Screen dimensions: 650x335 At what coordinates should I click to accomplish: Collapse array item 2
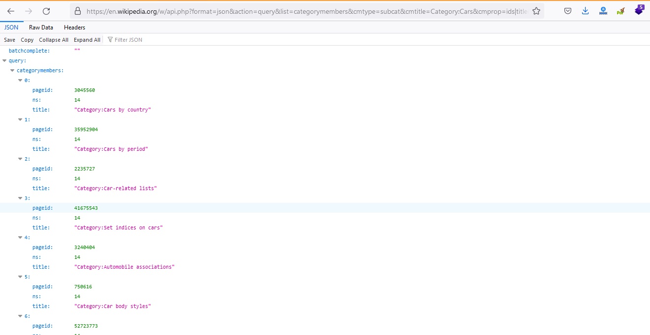point(20,159)
